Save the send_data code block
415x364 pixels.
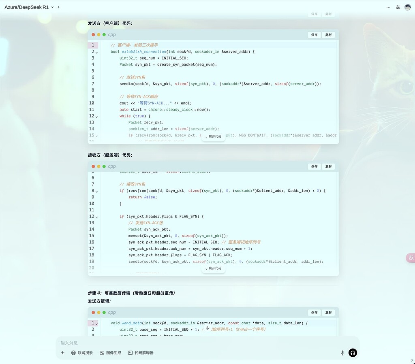tap(314, 313)
